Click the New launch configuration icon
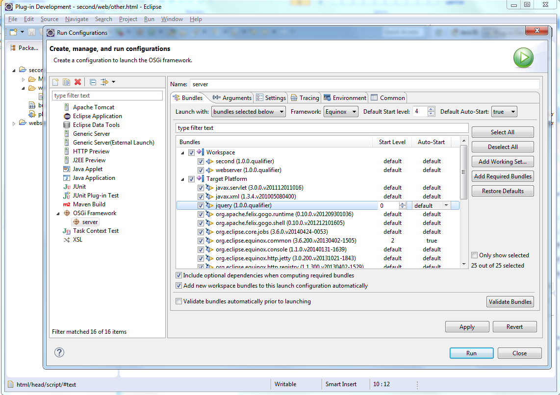The width and height of the screenshot is (560, 395). pos(56,82)
